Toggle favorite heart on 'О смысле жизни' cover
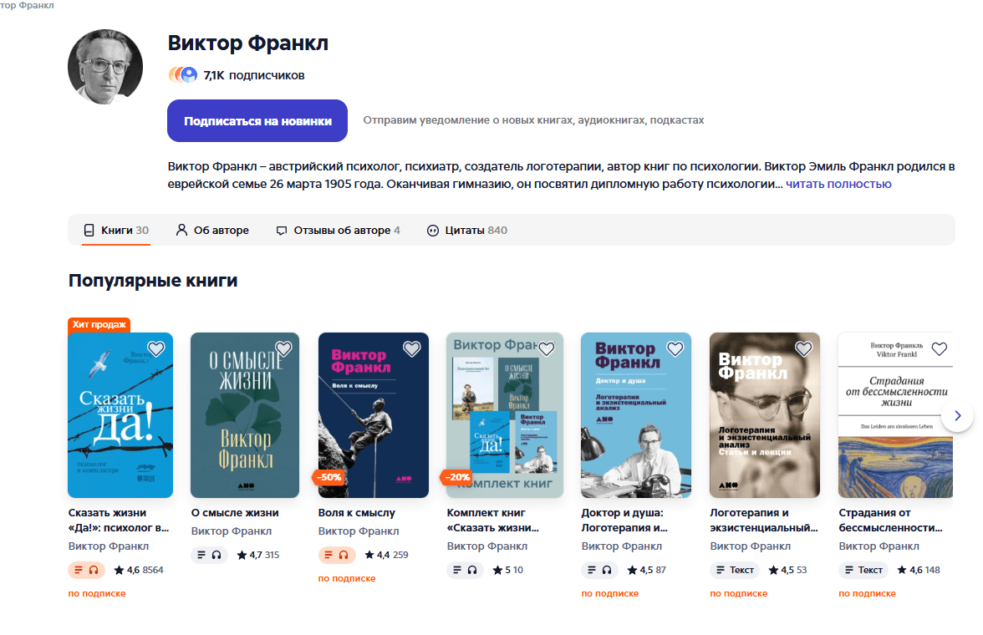983x635 pixels. (284, 348)
